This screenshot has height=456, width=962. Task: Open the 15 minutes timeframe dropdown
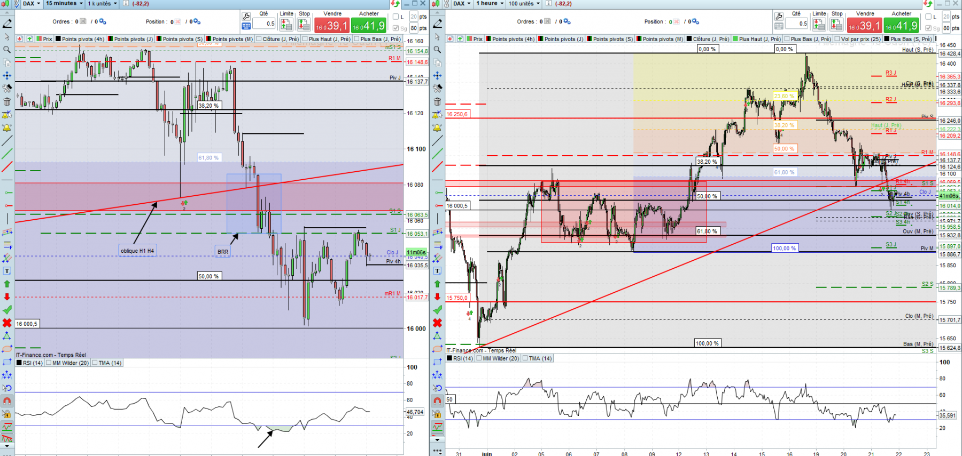(x=64, y=4)
